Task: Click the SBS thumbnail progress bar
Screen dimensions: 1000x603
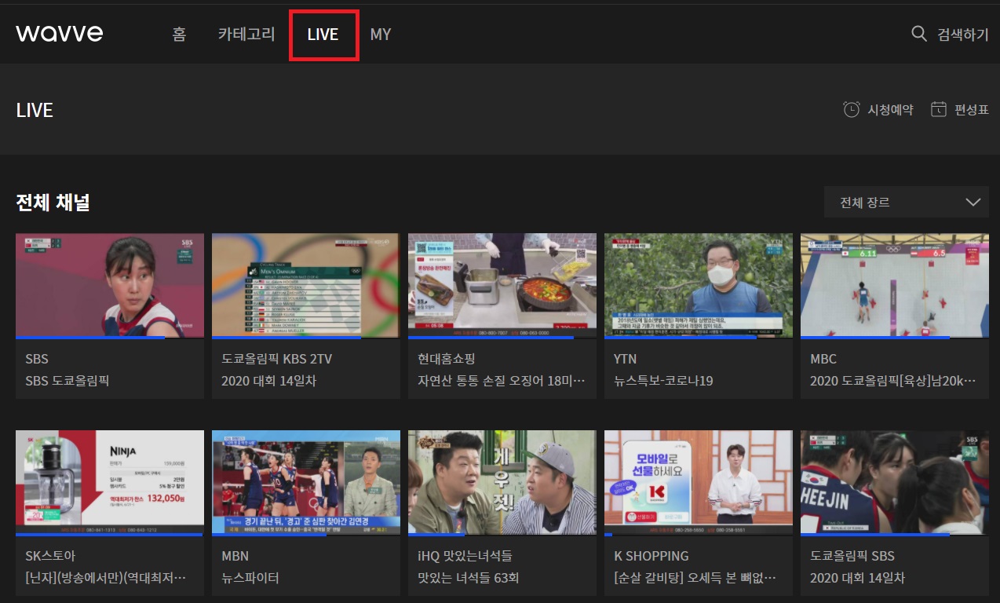Action: 110,338
